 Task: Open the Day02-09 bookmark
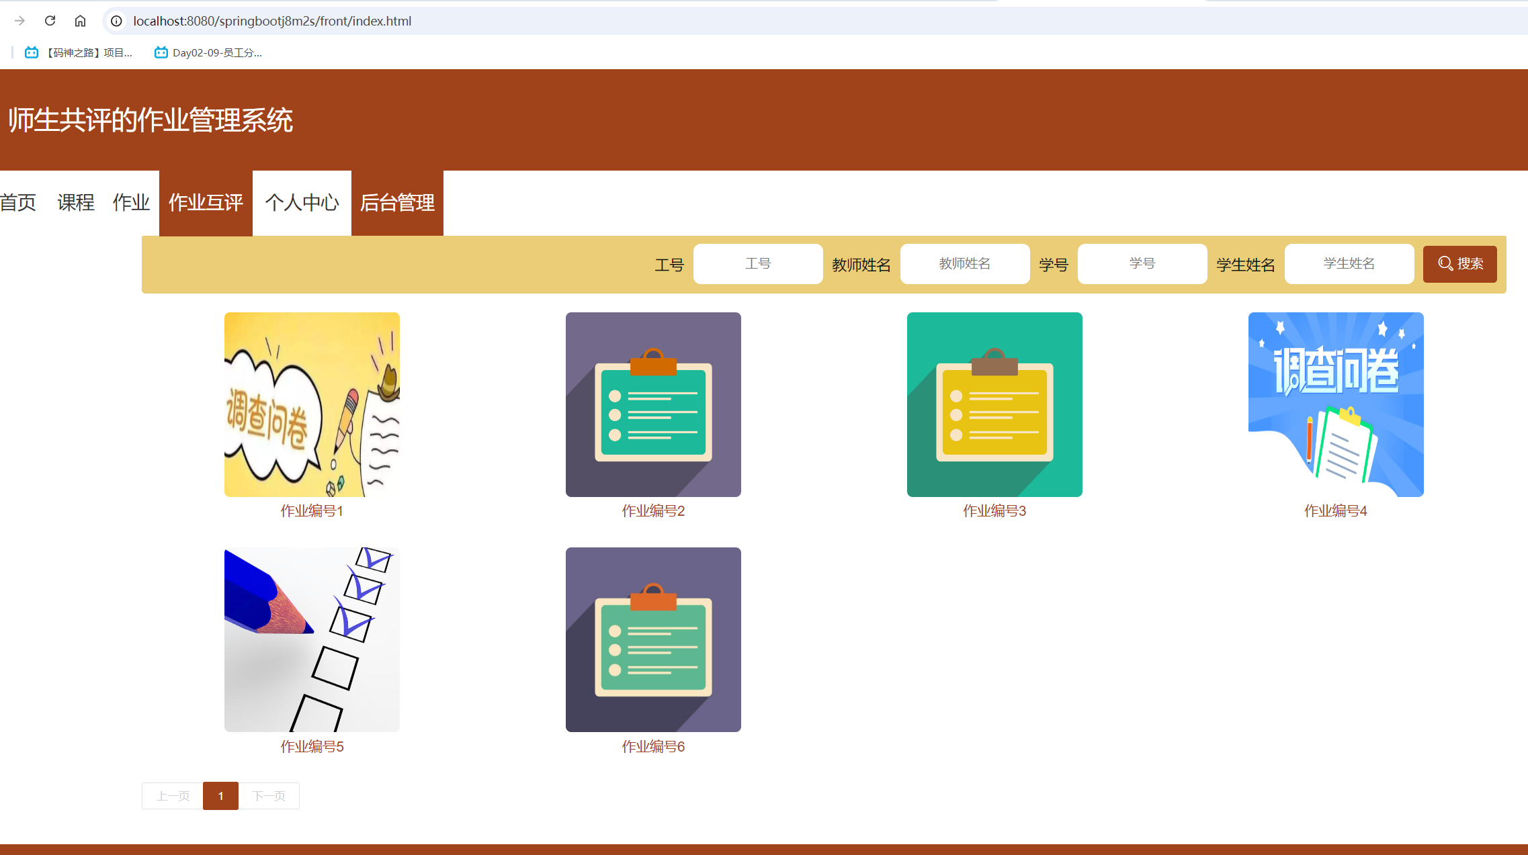coord(208,52)
